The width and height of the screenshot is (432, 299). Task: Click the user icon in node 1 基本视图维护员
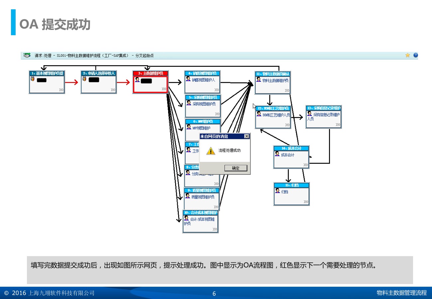(x=33, y=79)
